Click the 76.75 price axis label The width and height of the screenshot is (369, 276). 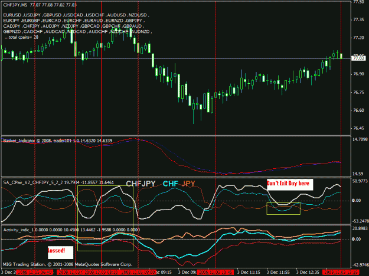pos(358,92)
